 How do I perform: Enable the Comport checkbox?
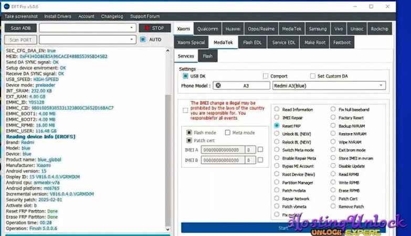point(266,76)
